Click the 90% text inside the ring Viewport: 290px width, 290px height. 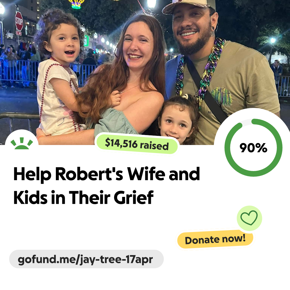(253, 148)
